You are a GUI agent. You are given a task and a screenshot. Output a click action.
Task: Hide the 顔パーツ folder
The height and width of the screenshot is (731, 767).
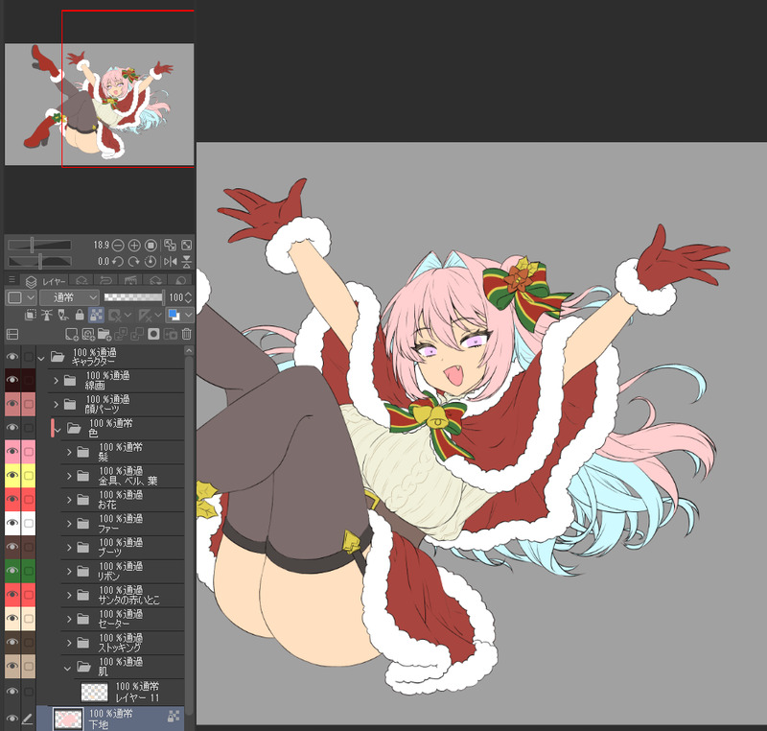point(12,404)
